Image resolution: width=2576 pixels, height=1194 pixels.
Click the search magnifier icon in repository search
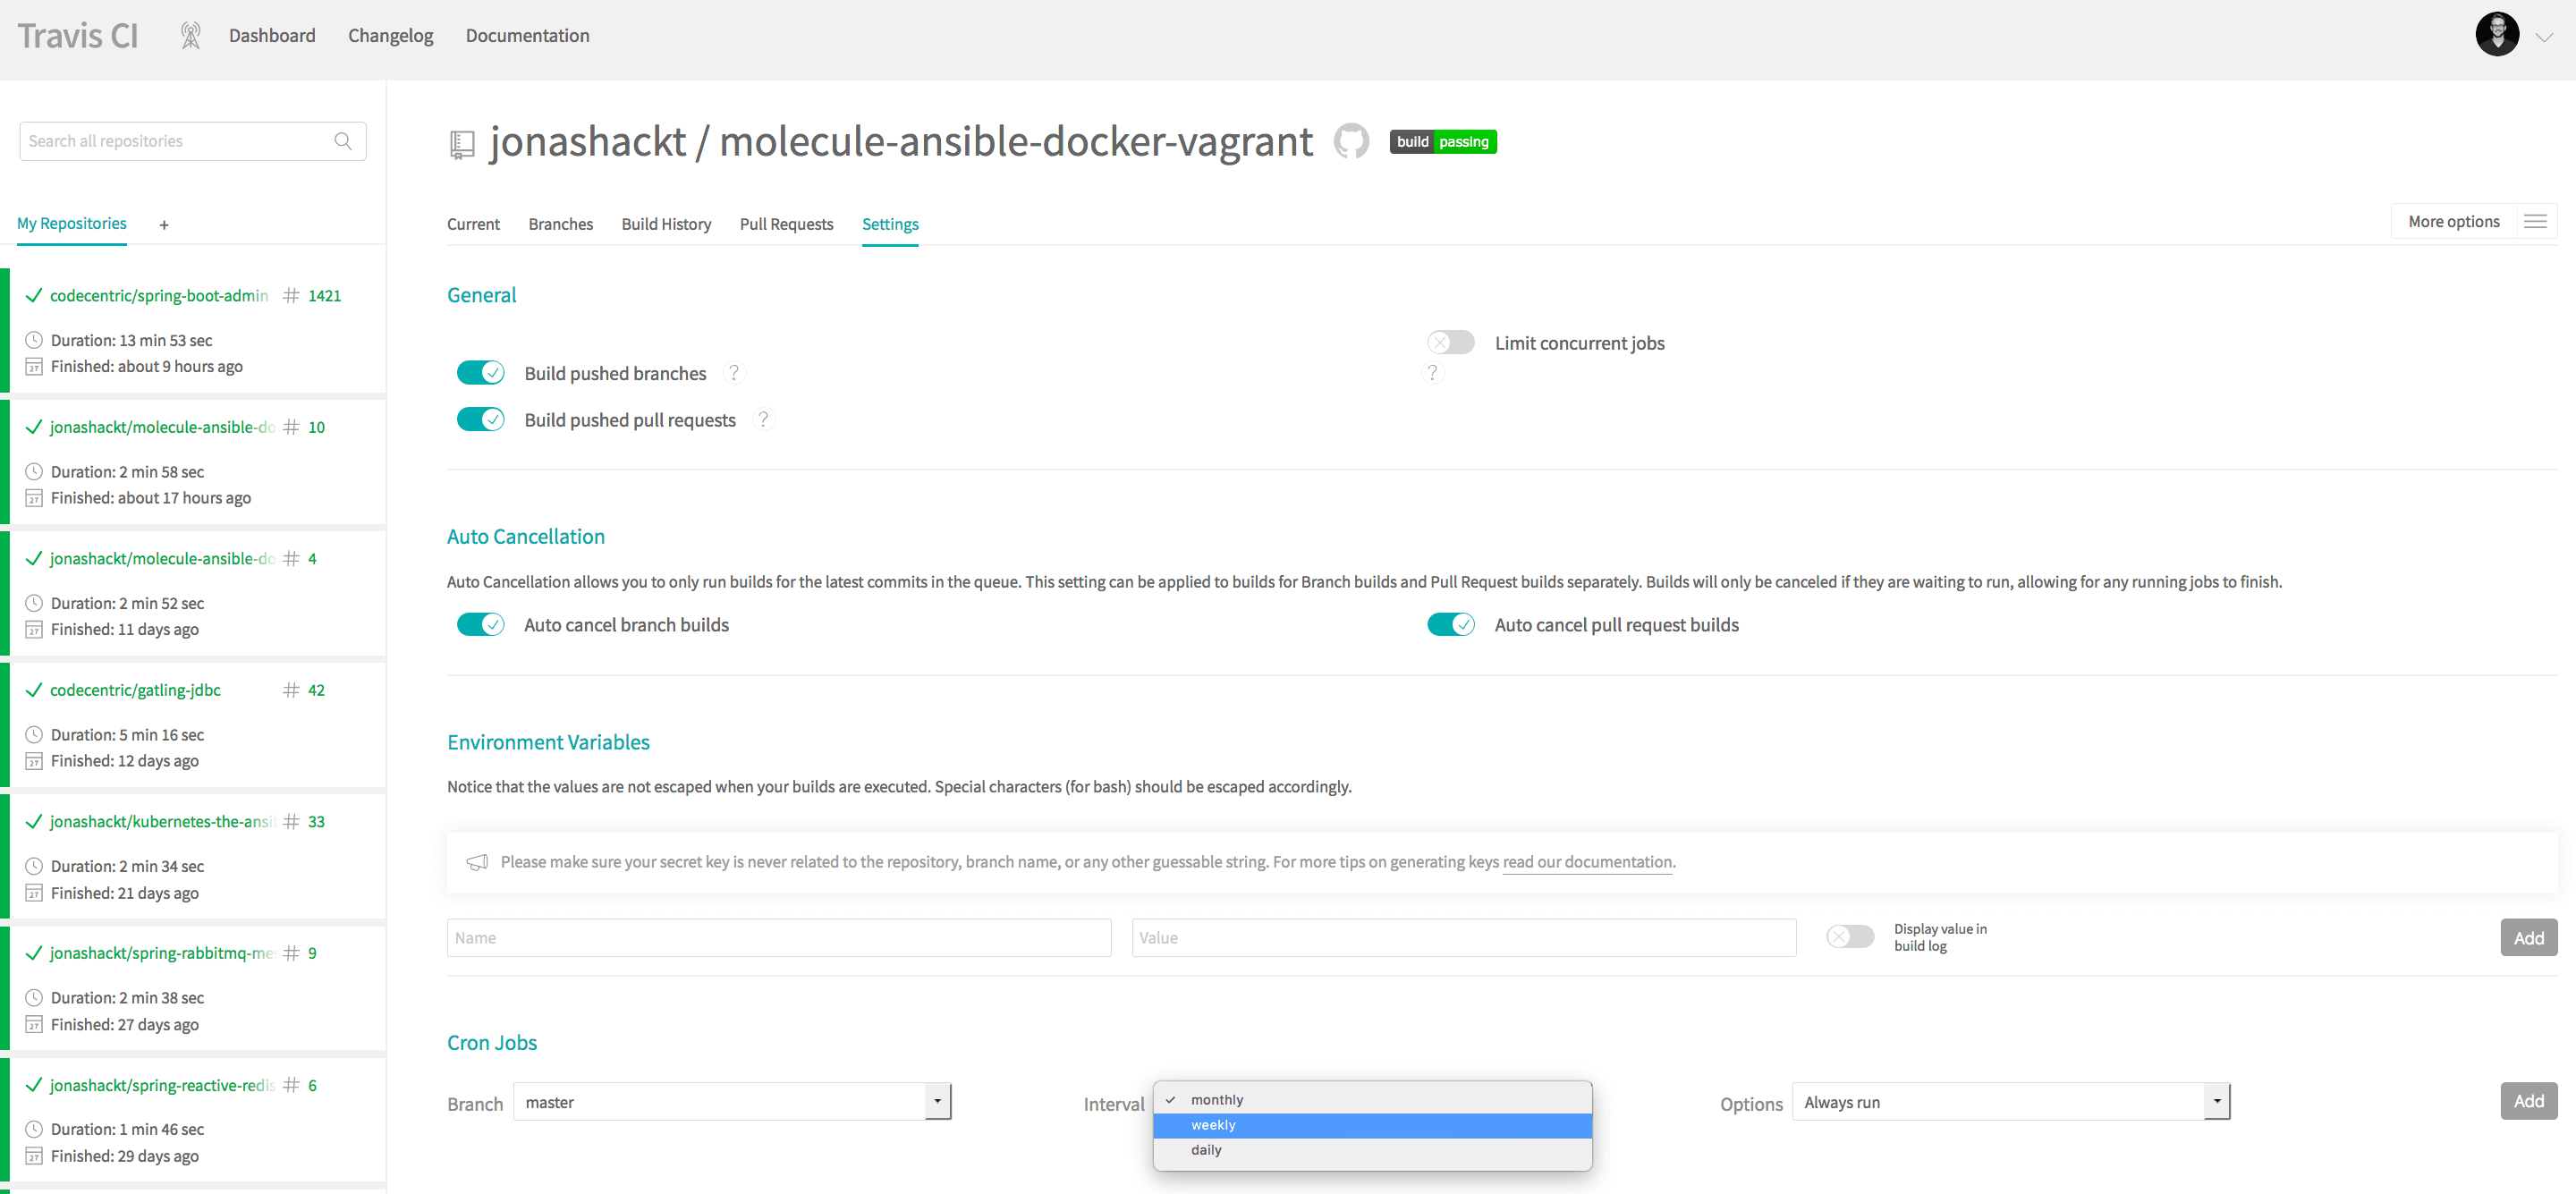[x=343, y=141]
